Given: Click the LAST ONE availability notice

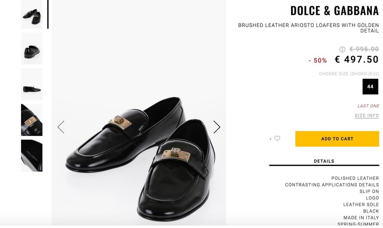Looking at the screenshot, I should [368, 106].
